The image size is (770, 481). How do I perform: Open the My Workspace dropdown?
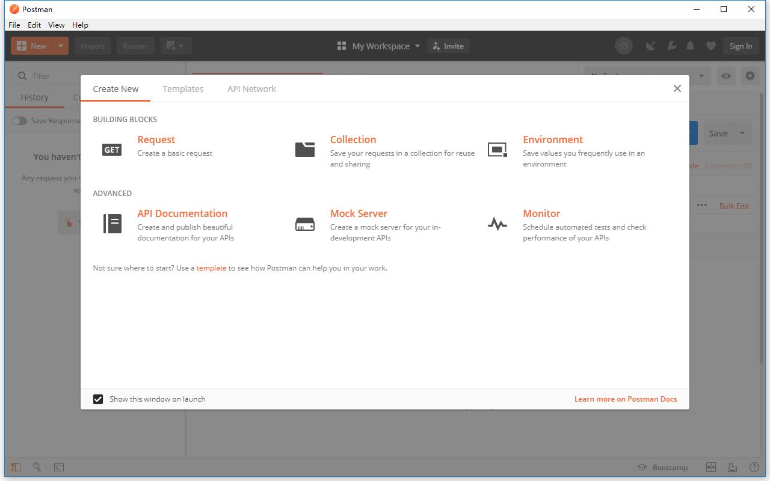[x=386, y=46]
